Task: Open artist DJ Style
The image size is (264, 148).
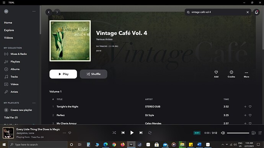Action: pos(150,115)
